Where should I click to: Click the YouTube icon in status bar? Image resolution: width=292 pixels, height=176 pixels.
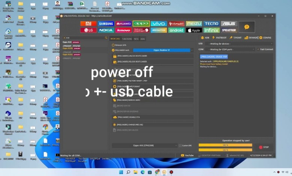coord(187,155)
